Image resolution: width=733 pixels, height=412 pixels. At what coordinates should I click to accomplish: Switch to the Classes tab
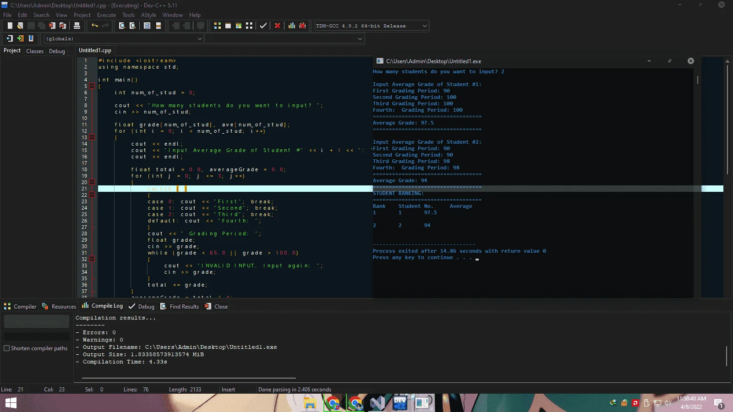[35, 51]
